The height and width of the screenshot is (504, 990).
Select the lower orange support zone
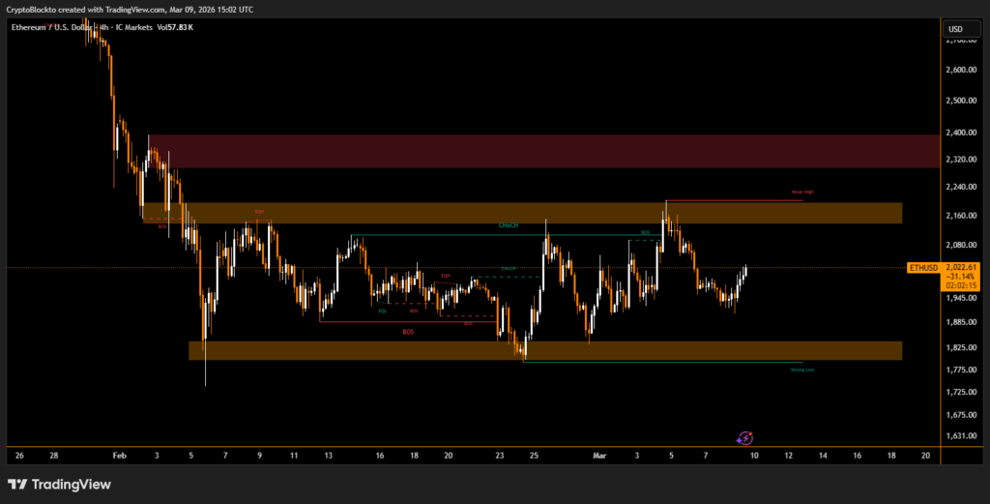[543, 350]
